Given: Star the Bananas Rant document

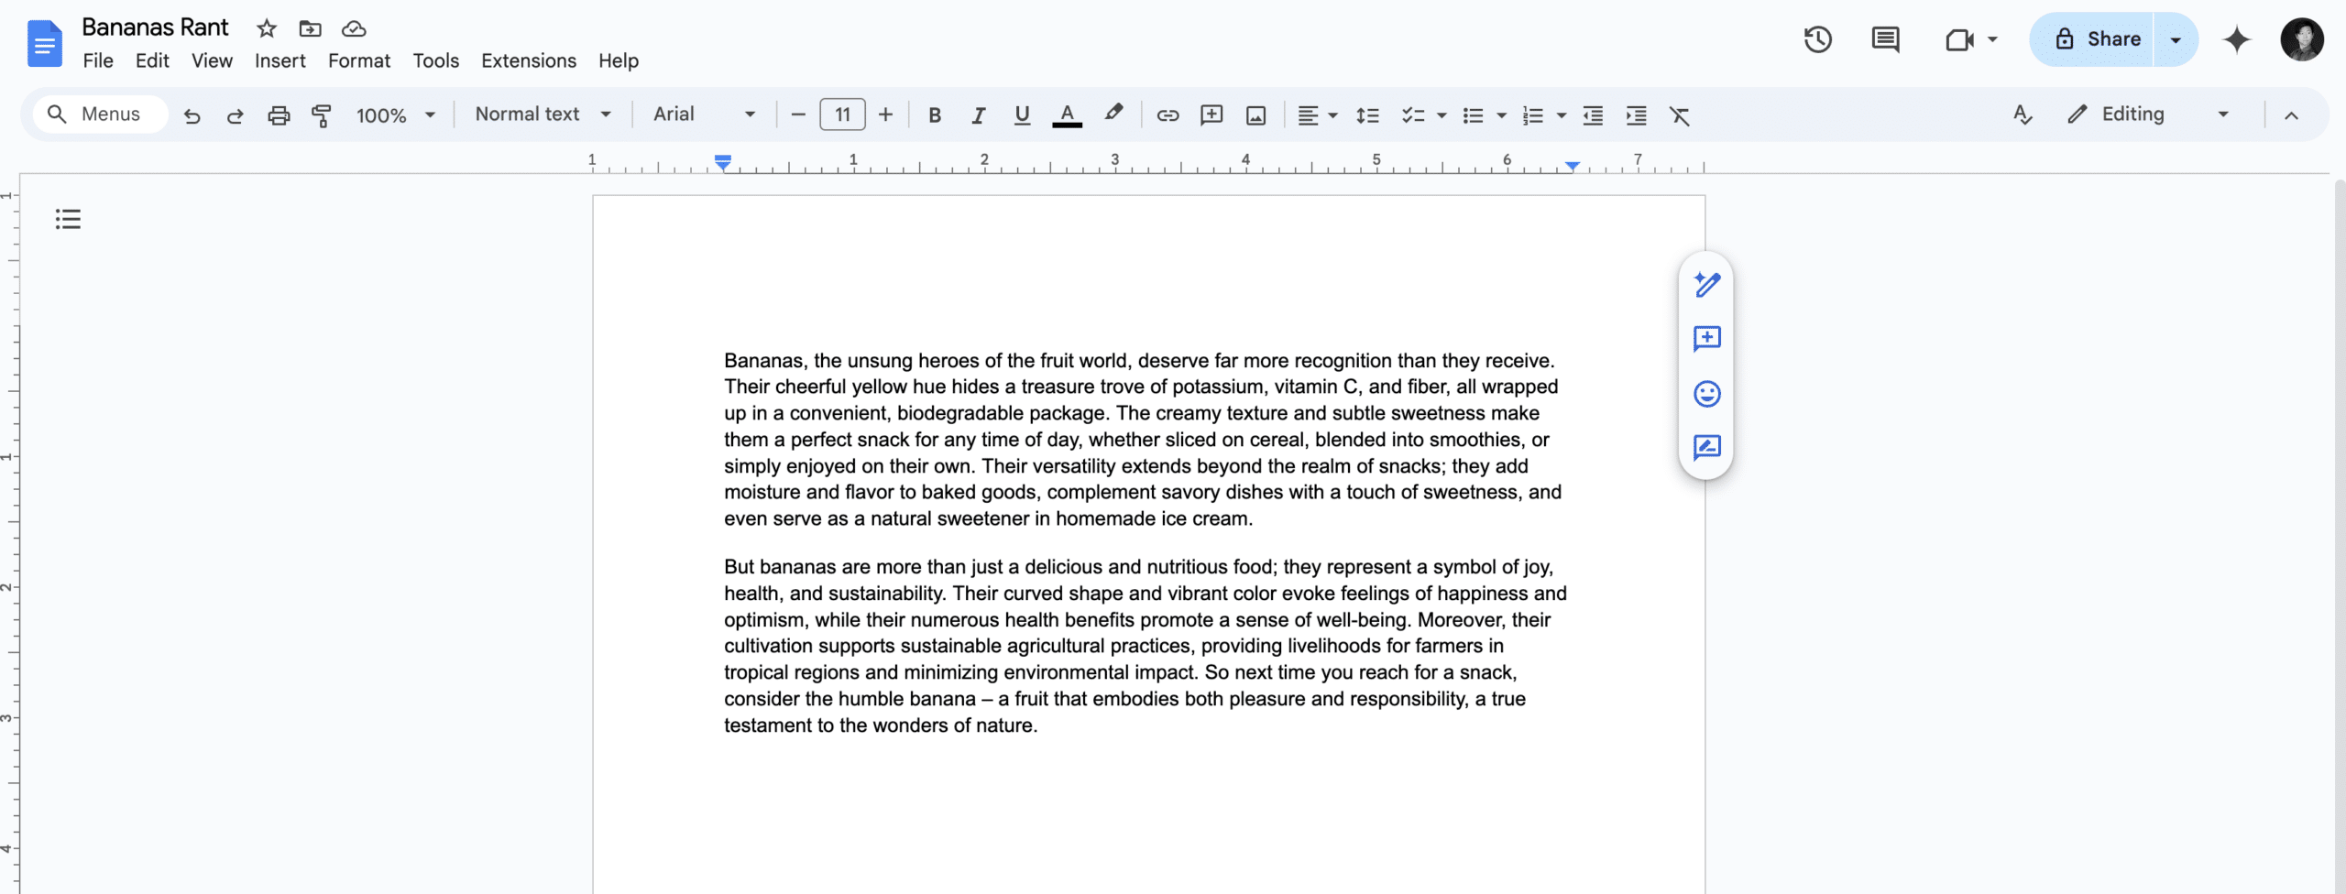Looking at the screenshot, I should pyautogui.click(x=267, y=28).
